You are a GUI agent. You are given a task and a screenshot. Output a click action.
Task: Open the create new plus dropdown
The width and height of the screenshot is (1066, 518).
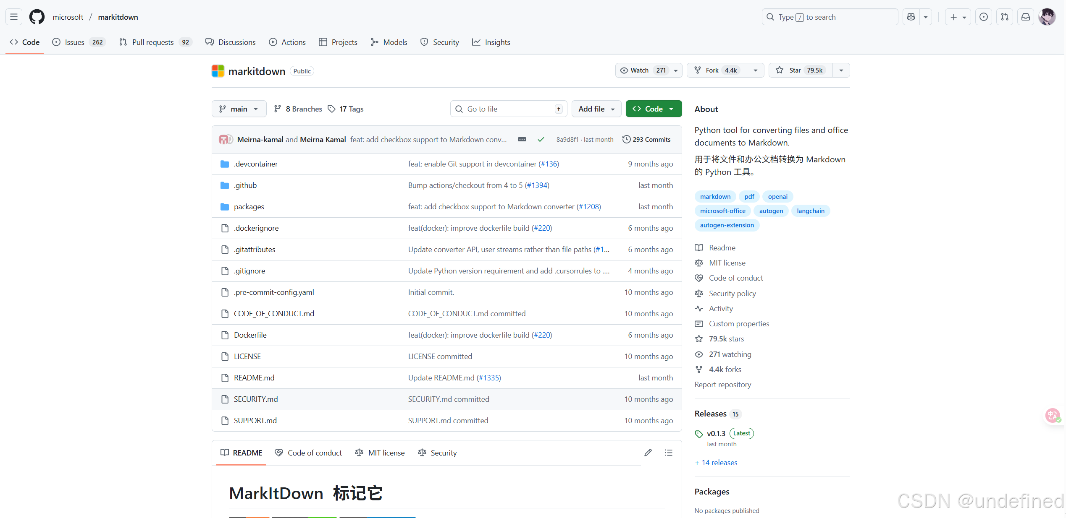pos(958,17)
